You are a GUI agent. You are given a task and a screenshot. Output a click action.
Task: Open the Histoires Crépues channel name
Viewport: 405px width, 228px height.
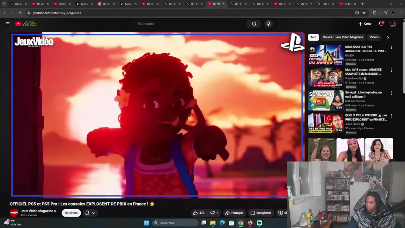click(x=355, y=101)
